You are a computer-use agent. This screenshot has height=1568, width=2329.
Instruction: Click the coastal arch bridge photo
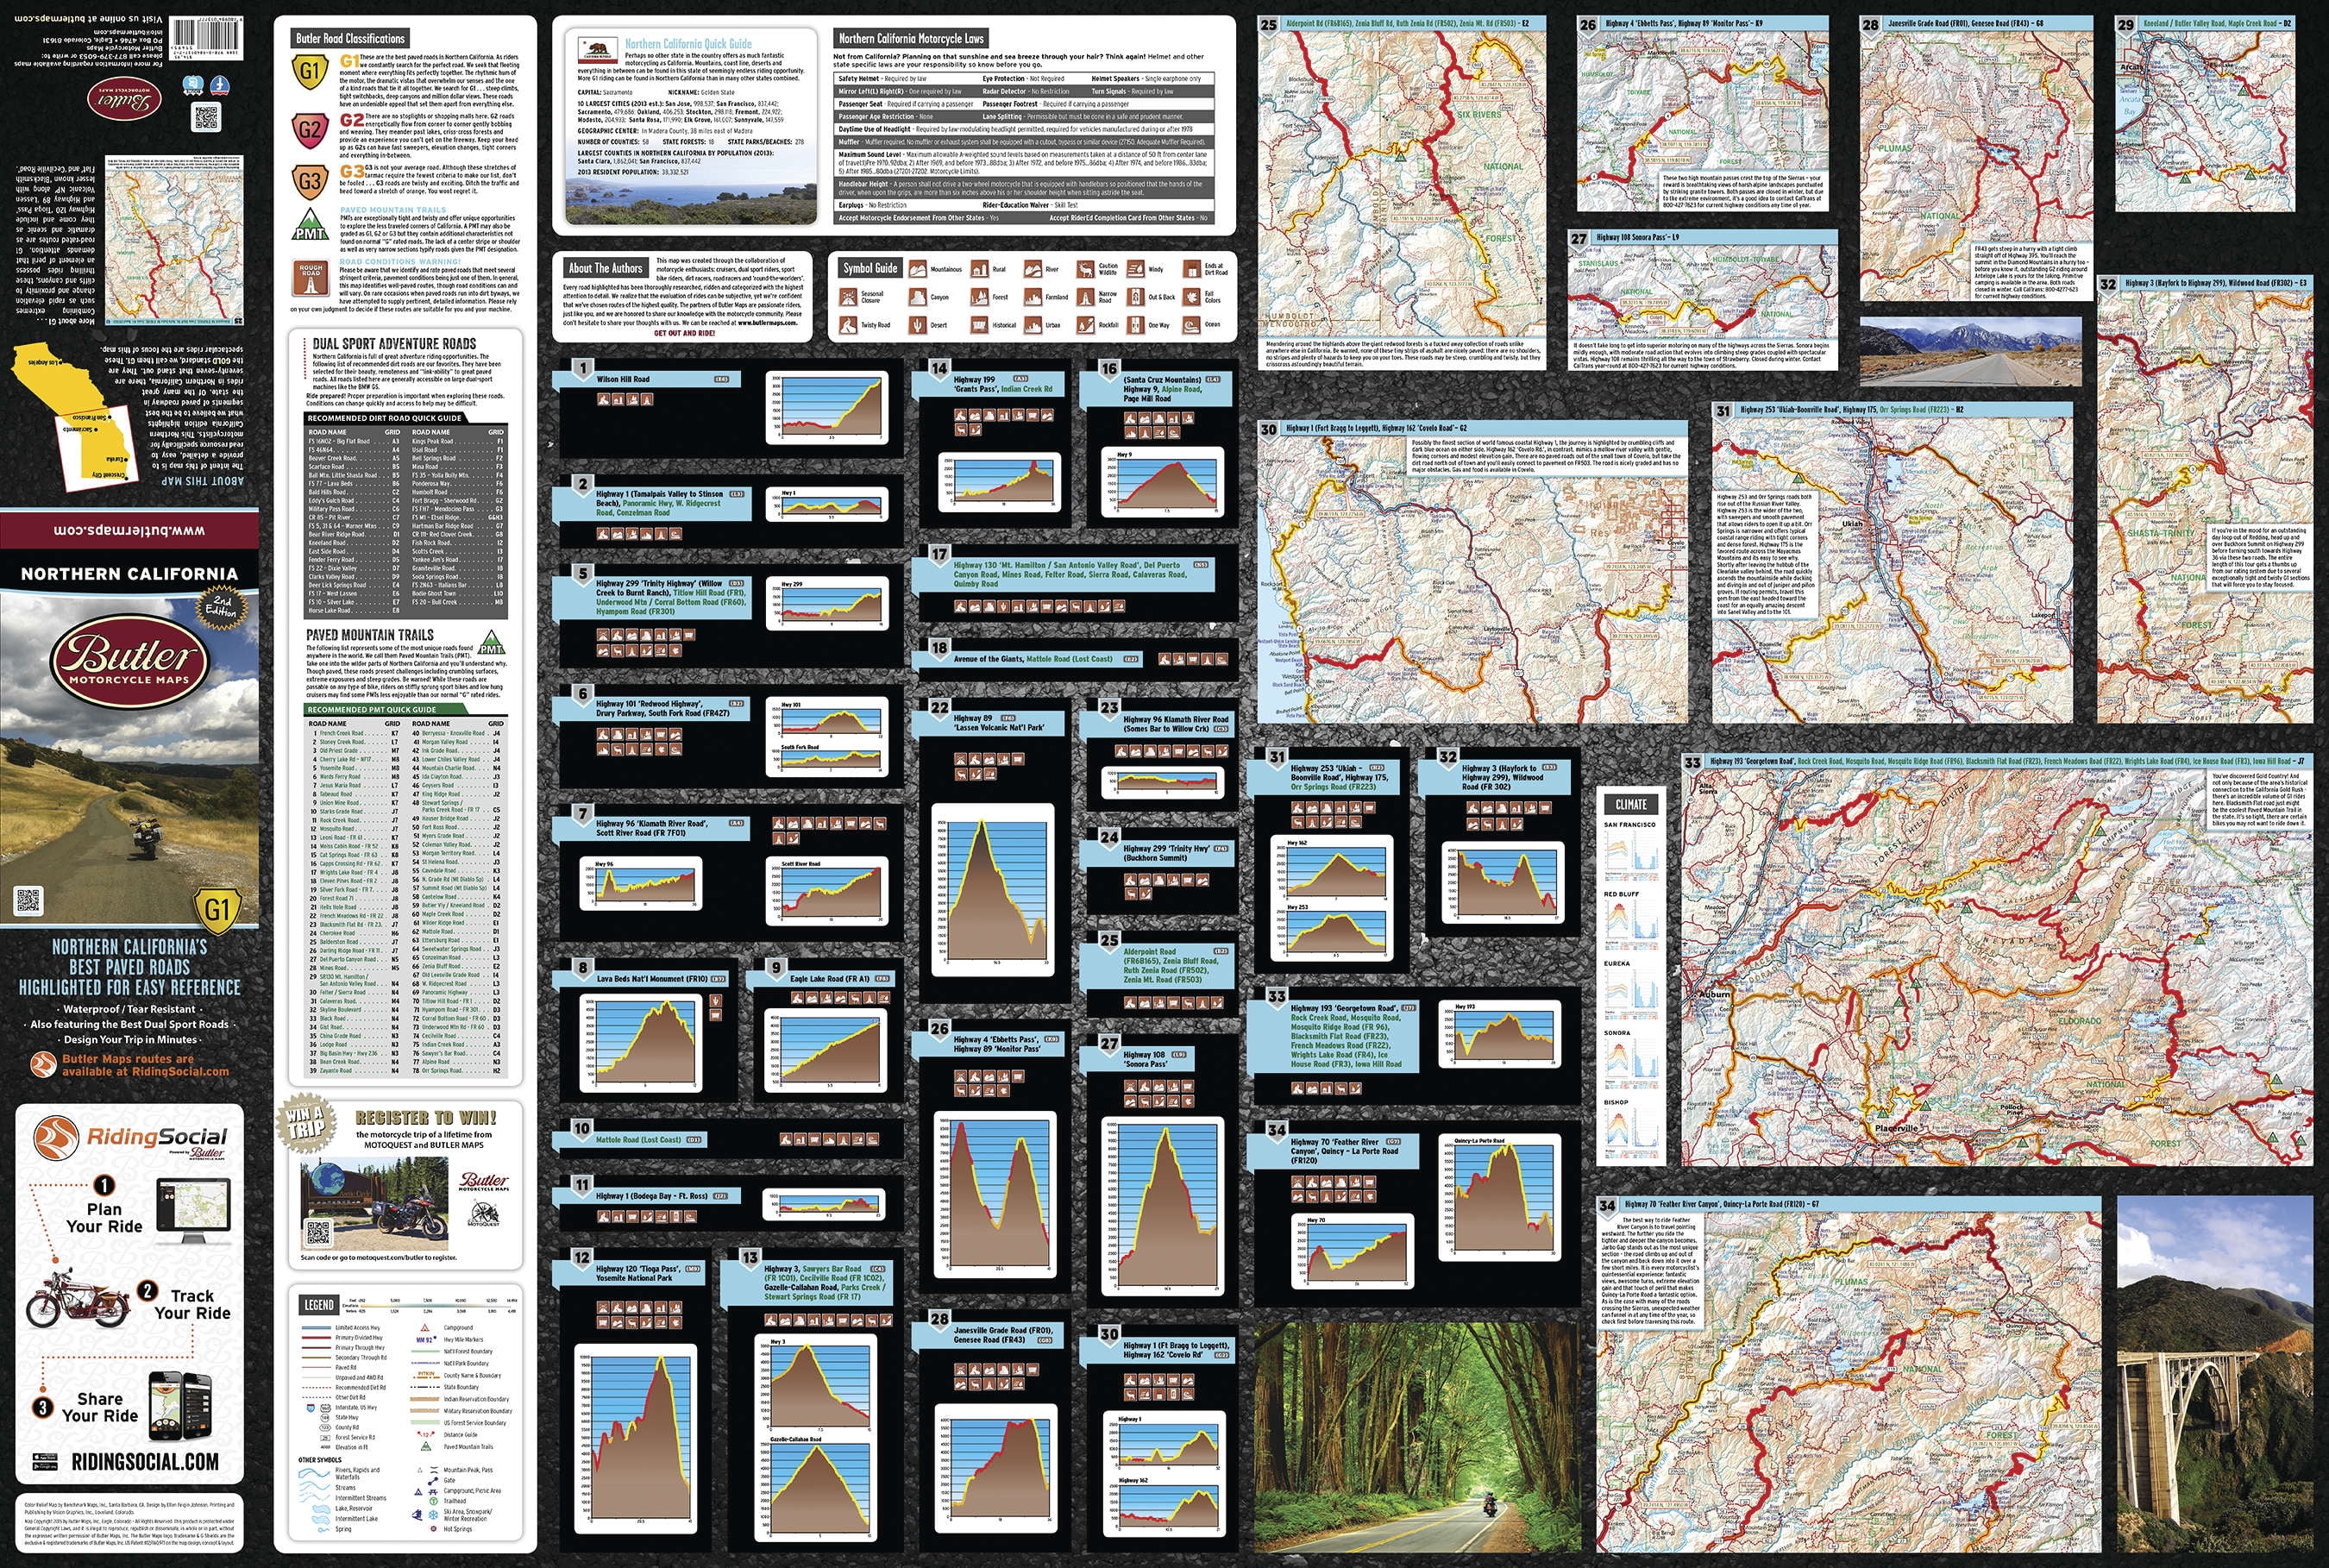[x=2215, y=1375]
